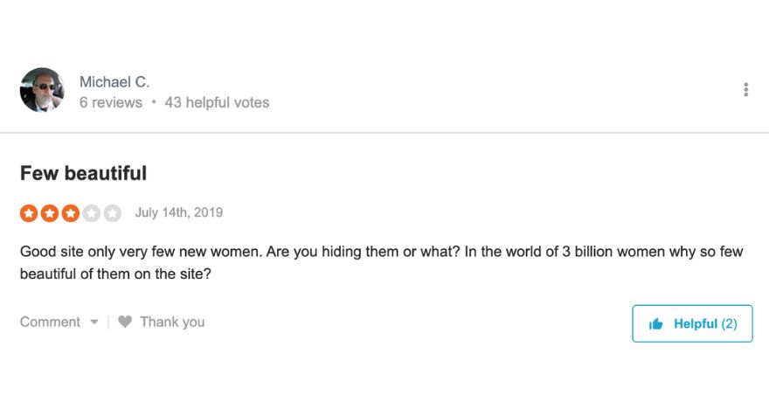The height and width of the screenshot is (402, 769).
Task: Open the three-dot more options menu
Action: (745, 90)
